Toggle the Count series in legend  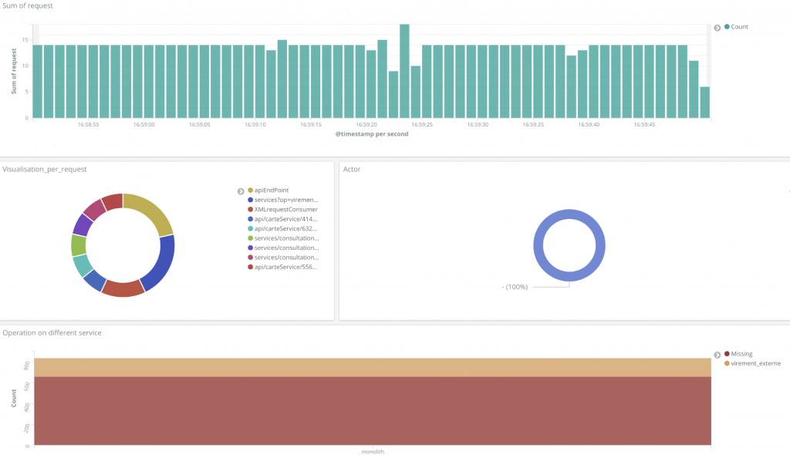click(738, 27)
